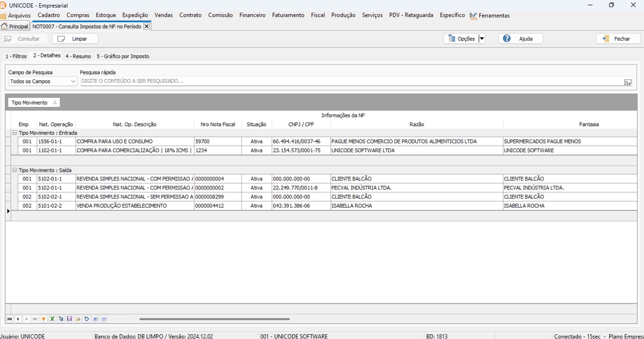Switch to the 4 - Resumo tab
Screen dimensions: 644x339
[78, 56]
